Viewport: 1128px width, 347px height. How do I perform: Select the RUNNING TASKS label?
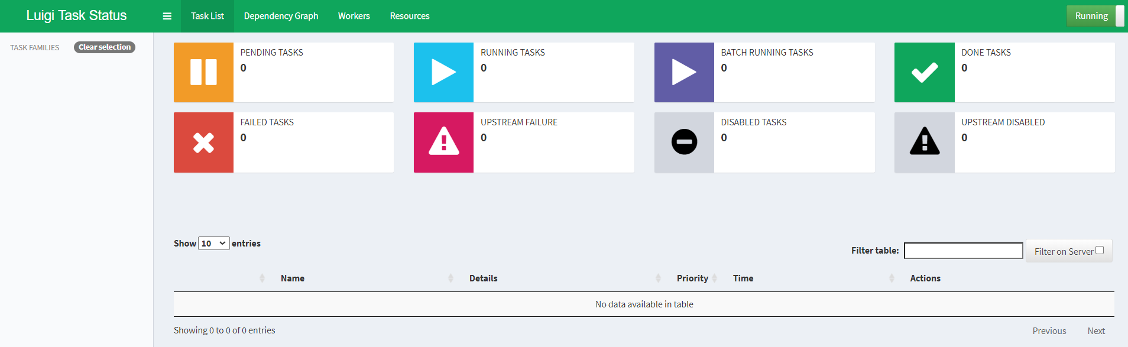pos(513,53)
